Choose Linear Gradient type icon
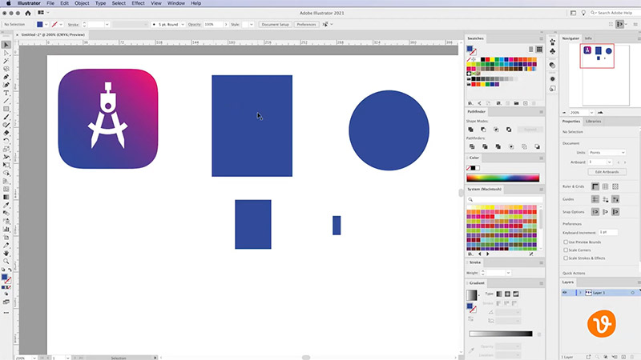Screen dimensions: 641x360 499,294
